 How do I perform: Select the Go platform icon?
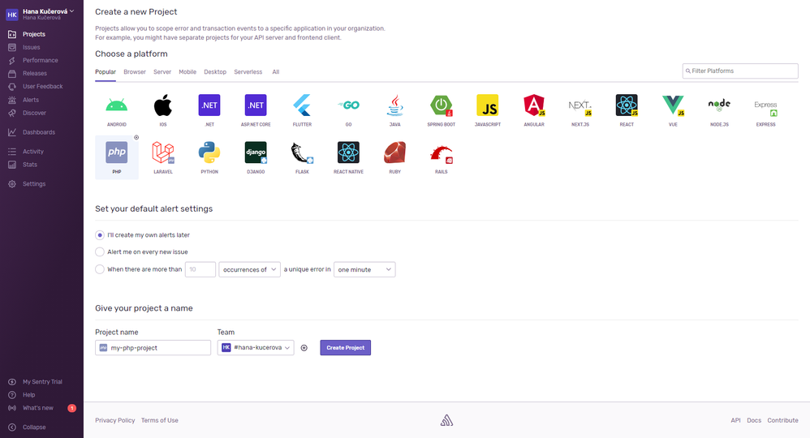[x=349, y=105]
